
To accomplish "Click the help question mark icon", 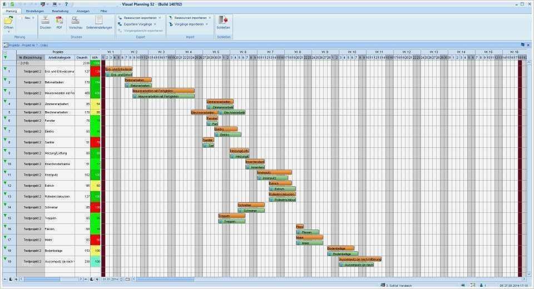I will click(66, 4).
